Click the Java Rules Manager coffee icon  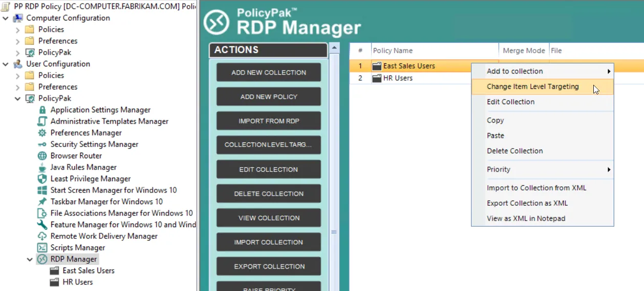[x=42, y=167]
